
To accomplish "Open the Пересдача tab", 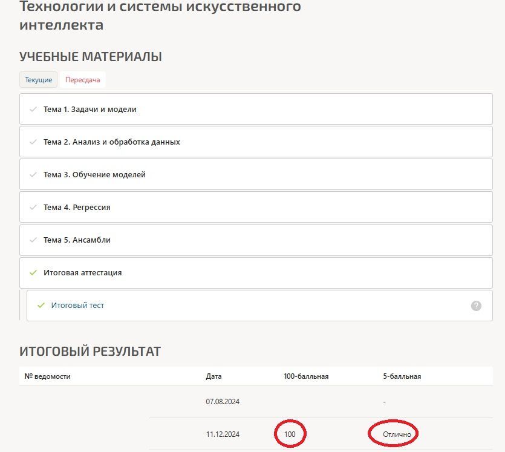I will coord(83,80).
